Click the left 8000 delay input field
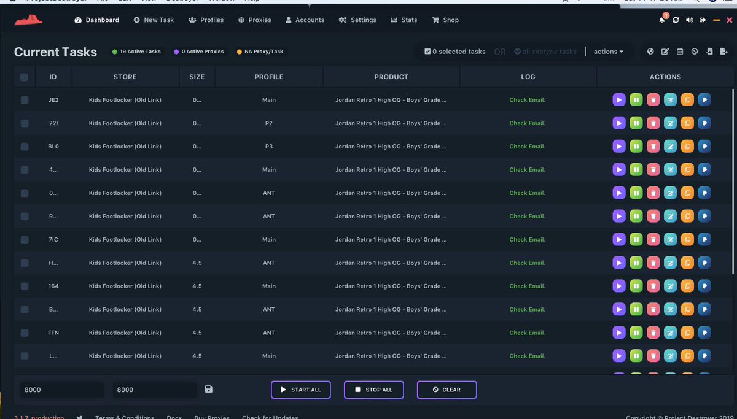 coord(62,390)
